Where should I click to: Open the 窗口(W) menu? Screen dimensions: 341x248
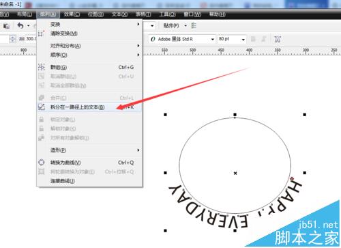point(192,14)
